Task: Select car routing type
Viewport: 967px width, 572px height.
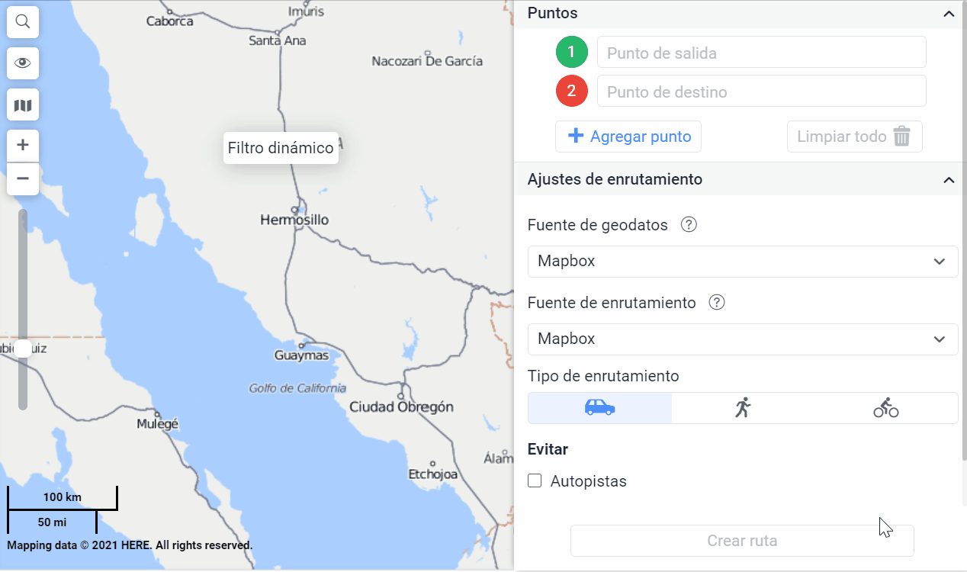Action: [x=599, y=408]
